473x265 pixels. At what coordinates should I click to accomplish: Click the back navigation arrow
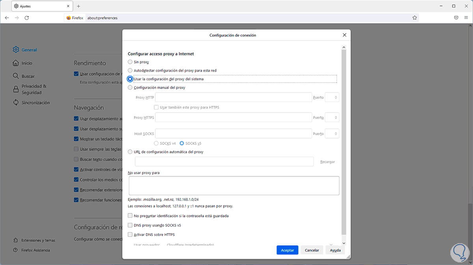coord(7,18)
